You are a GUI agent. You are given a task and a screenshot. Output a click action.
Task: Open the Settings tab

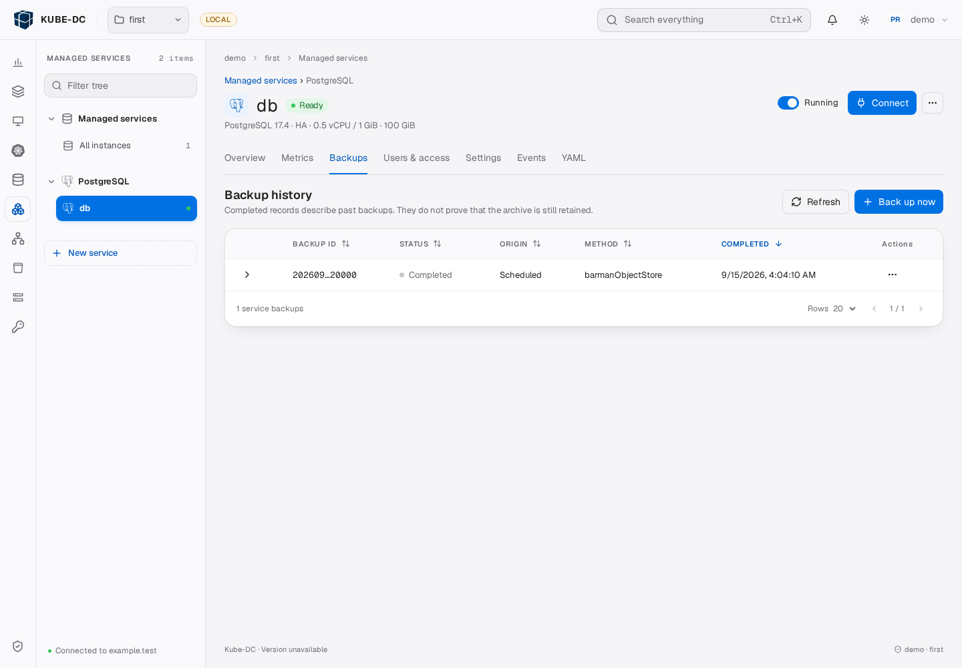coord(483,158)
